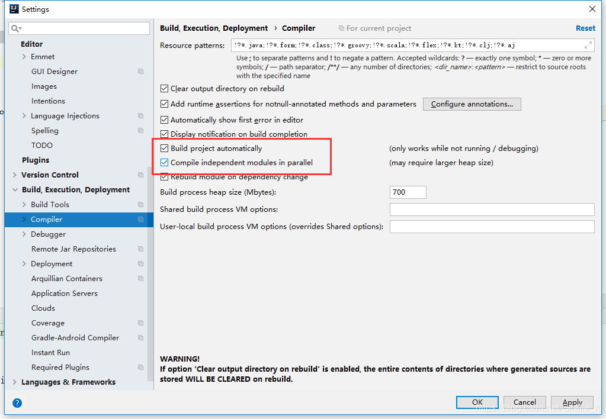The image size is (606, 419).
Task: Collapse Build, Execution, Deployment section
Action: [15, 189]
